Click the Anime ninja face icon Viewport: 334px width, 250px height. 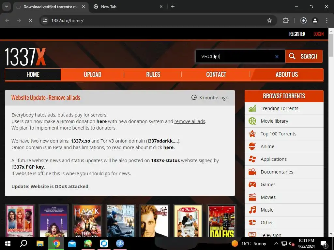tap(252, 146)
